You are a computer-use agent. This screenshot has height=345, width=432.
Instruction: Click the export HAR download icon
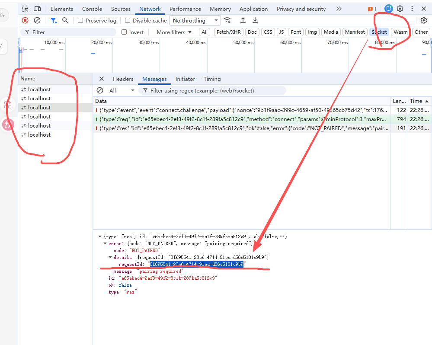pyautogui.click(x=255, y=20)
